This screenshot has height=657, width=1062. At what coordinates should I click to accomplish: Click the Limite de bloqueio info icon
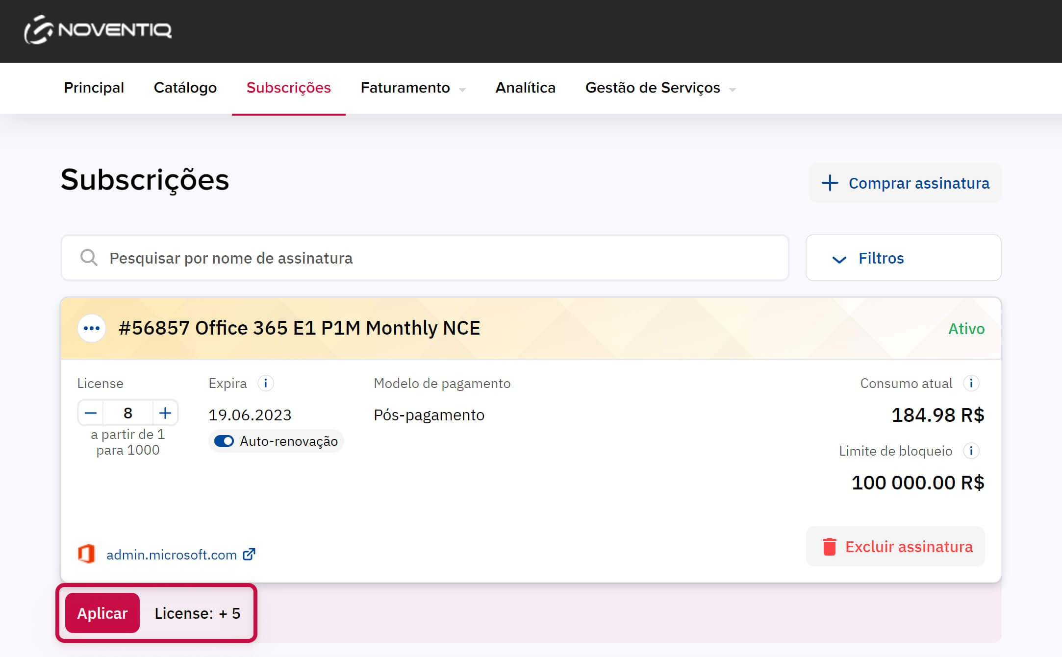coord(971,451)
